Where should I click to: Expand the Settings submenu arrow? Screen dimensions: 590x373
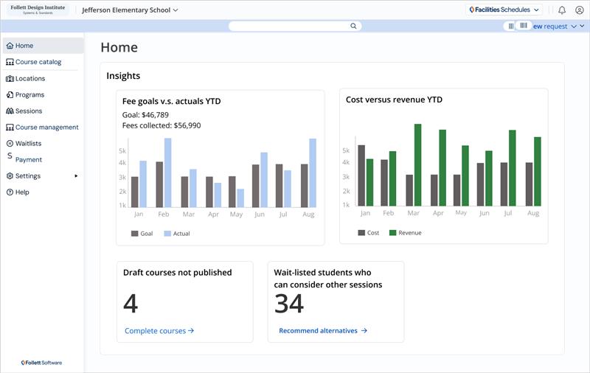(x=76, y=176)
